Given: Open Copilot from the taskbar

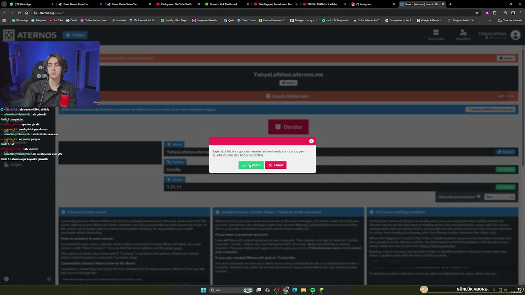Looking at the screenshot, I should tap(267, 290).
